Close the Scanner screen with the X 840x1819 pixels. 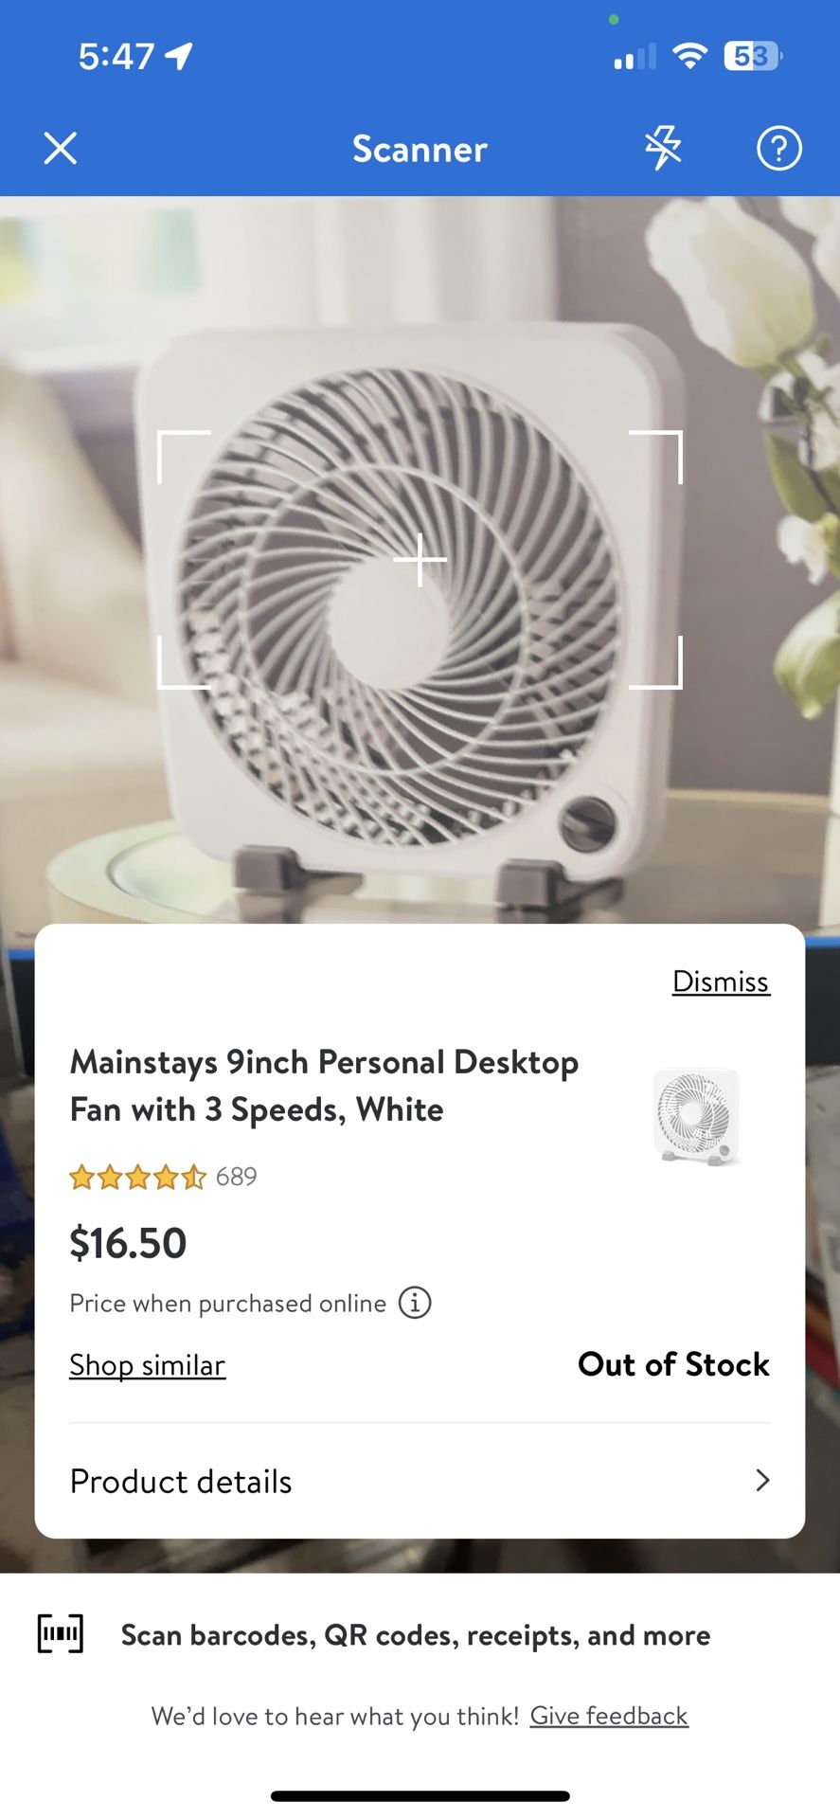point(61,149)
